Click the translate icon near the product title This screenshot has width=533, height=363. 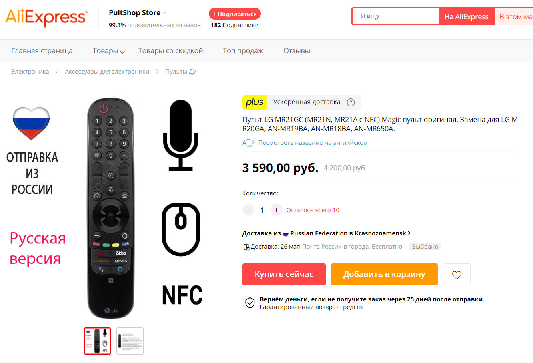point(248,143)
